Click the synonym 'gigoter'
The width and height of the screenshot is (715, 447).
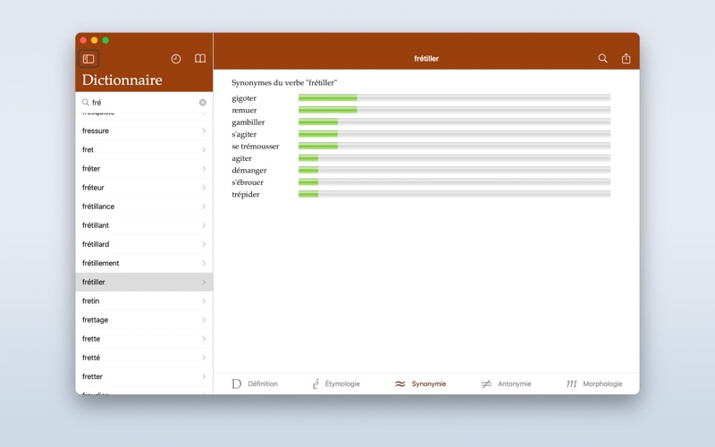click(x=244, y=98)
